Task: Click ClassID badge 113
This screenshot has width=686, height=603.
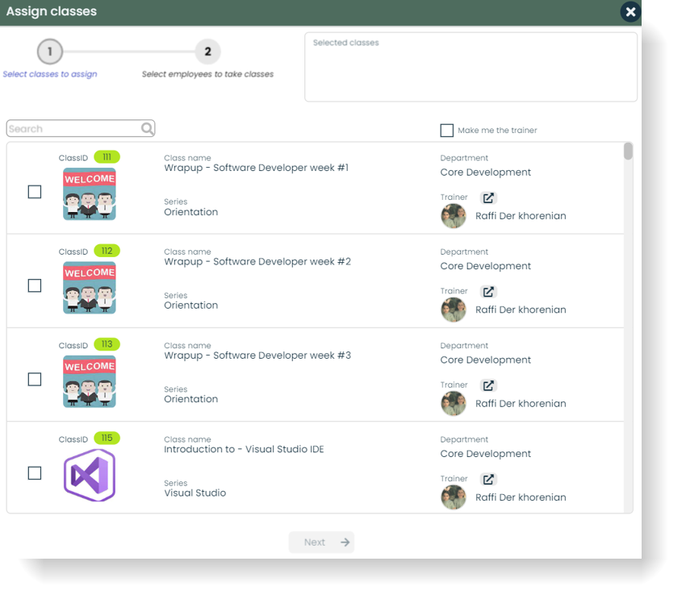Action: tap(107, 344)
